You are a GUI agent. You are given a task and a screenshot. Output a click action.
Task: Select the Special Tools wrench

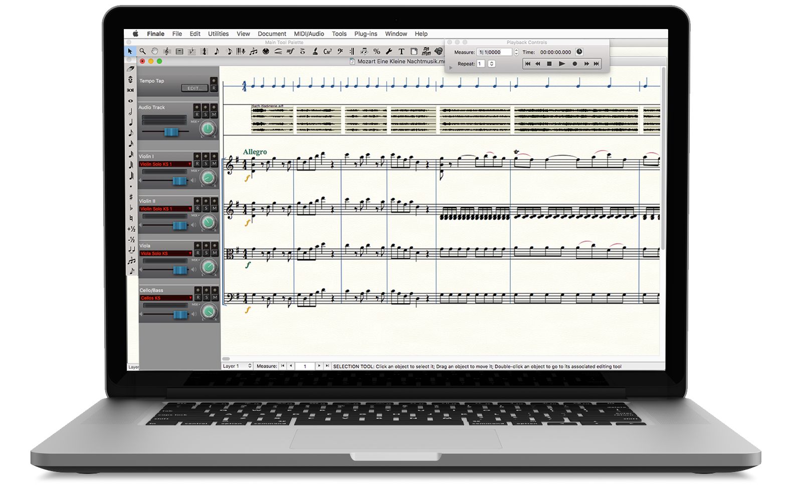(x=389, y=51)
